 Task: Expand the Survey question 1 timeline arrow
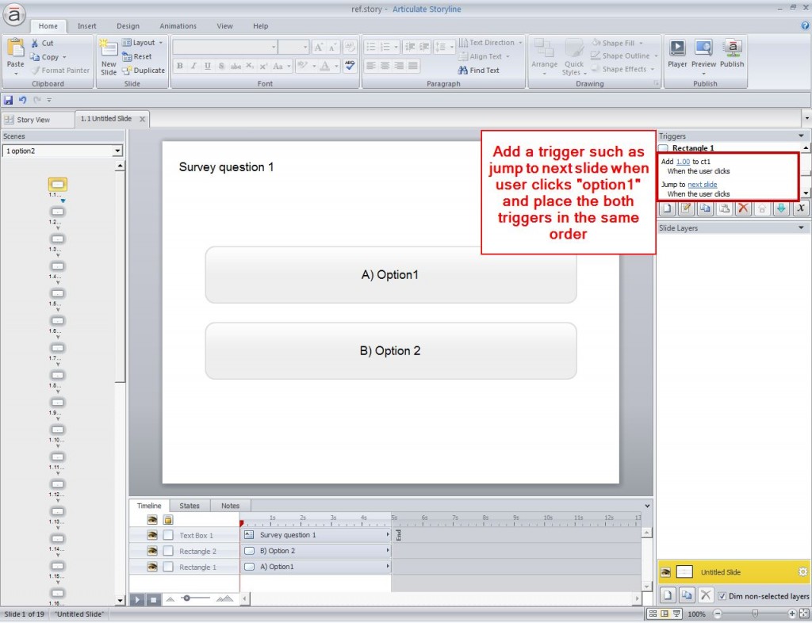(387, 535)
